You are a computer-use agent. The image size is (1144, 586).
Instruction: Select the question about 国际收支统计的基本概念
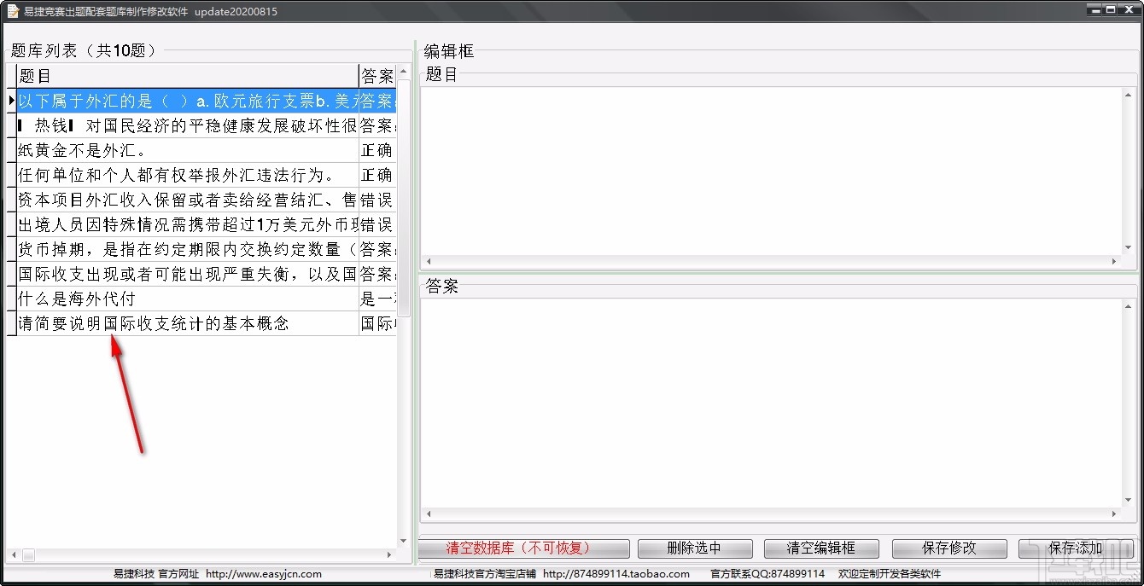tap(171, 323)
